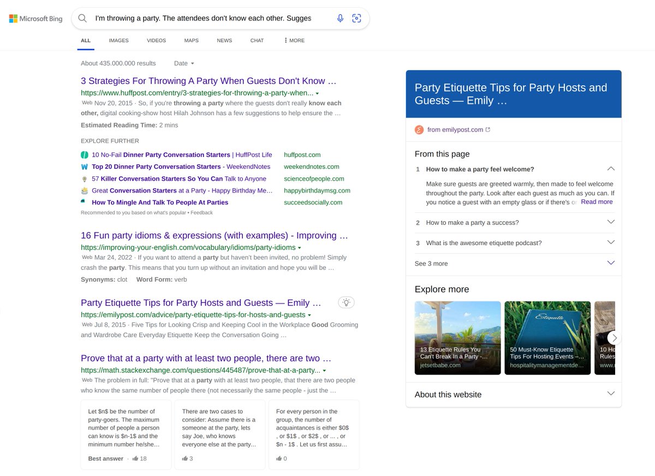655x476 pixels.
Task: Open the "Prove that at a party" result
Action: point(206,359)
